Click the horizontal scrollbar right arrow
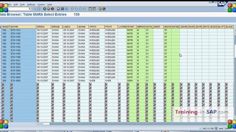The image size is (236, 132). (41, 124)
